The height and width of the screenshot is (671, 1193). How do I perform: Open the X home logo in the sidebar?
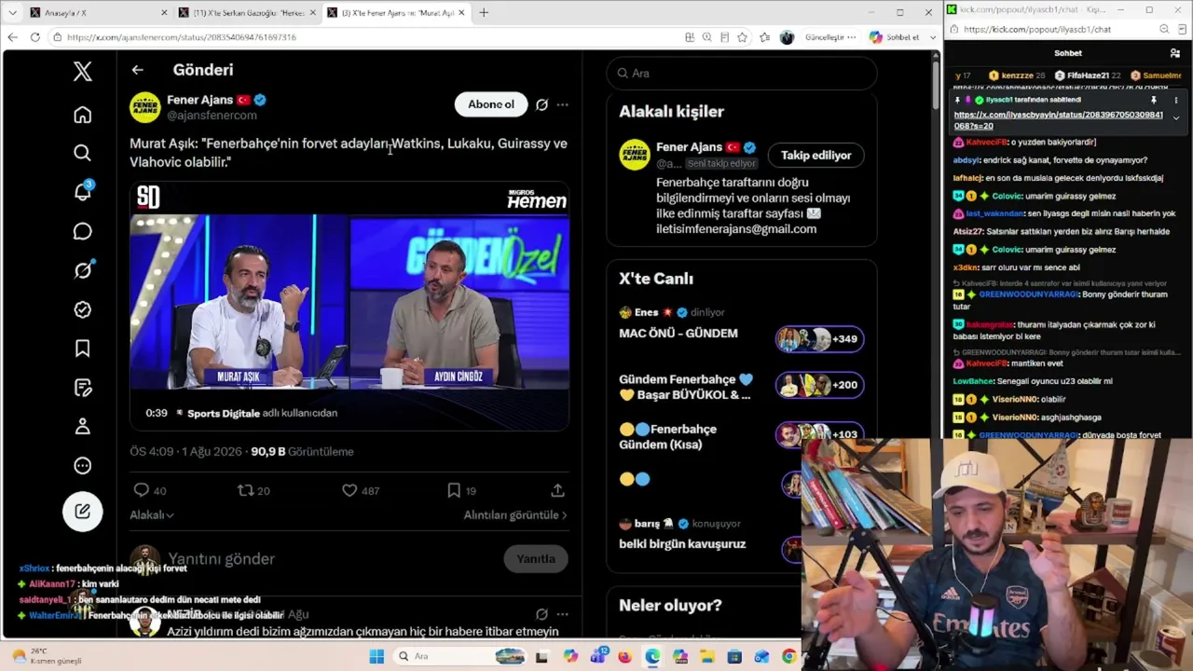point(83,71)
